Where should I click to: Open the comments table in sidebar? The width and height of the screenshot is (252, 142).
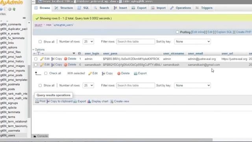click(x=11, y=24)
